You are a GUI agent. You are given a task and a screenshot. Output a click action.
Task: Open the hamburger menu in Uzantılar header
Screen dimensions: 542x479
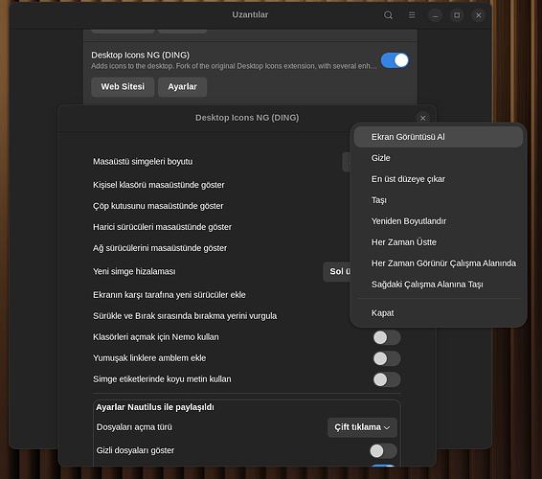[412, 15]
